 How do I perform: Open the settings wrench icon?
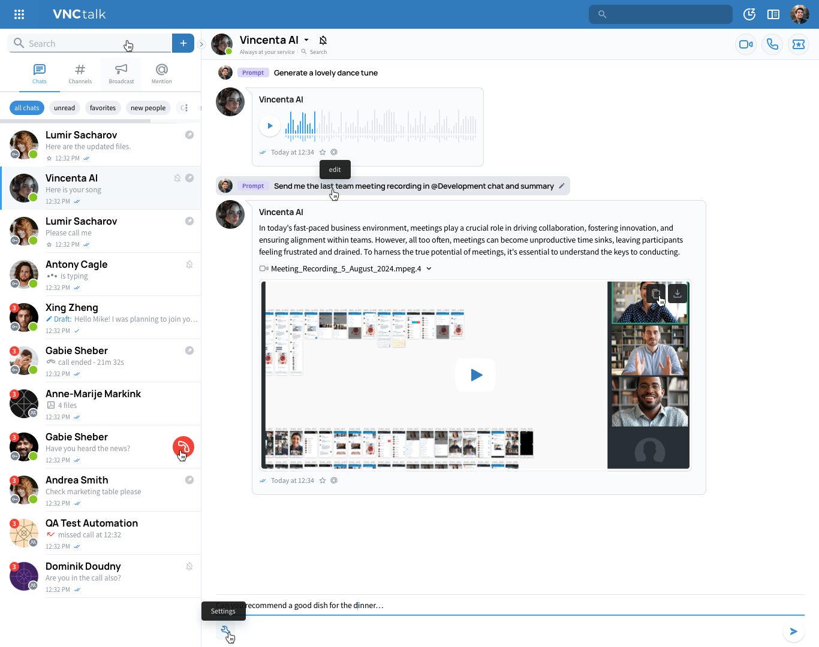(x=225, y=631)
